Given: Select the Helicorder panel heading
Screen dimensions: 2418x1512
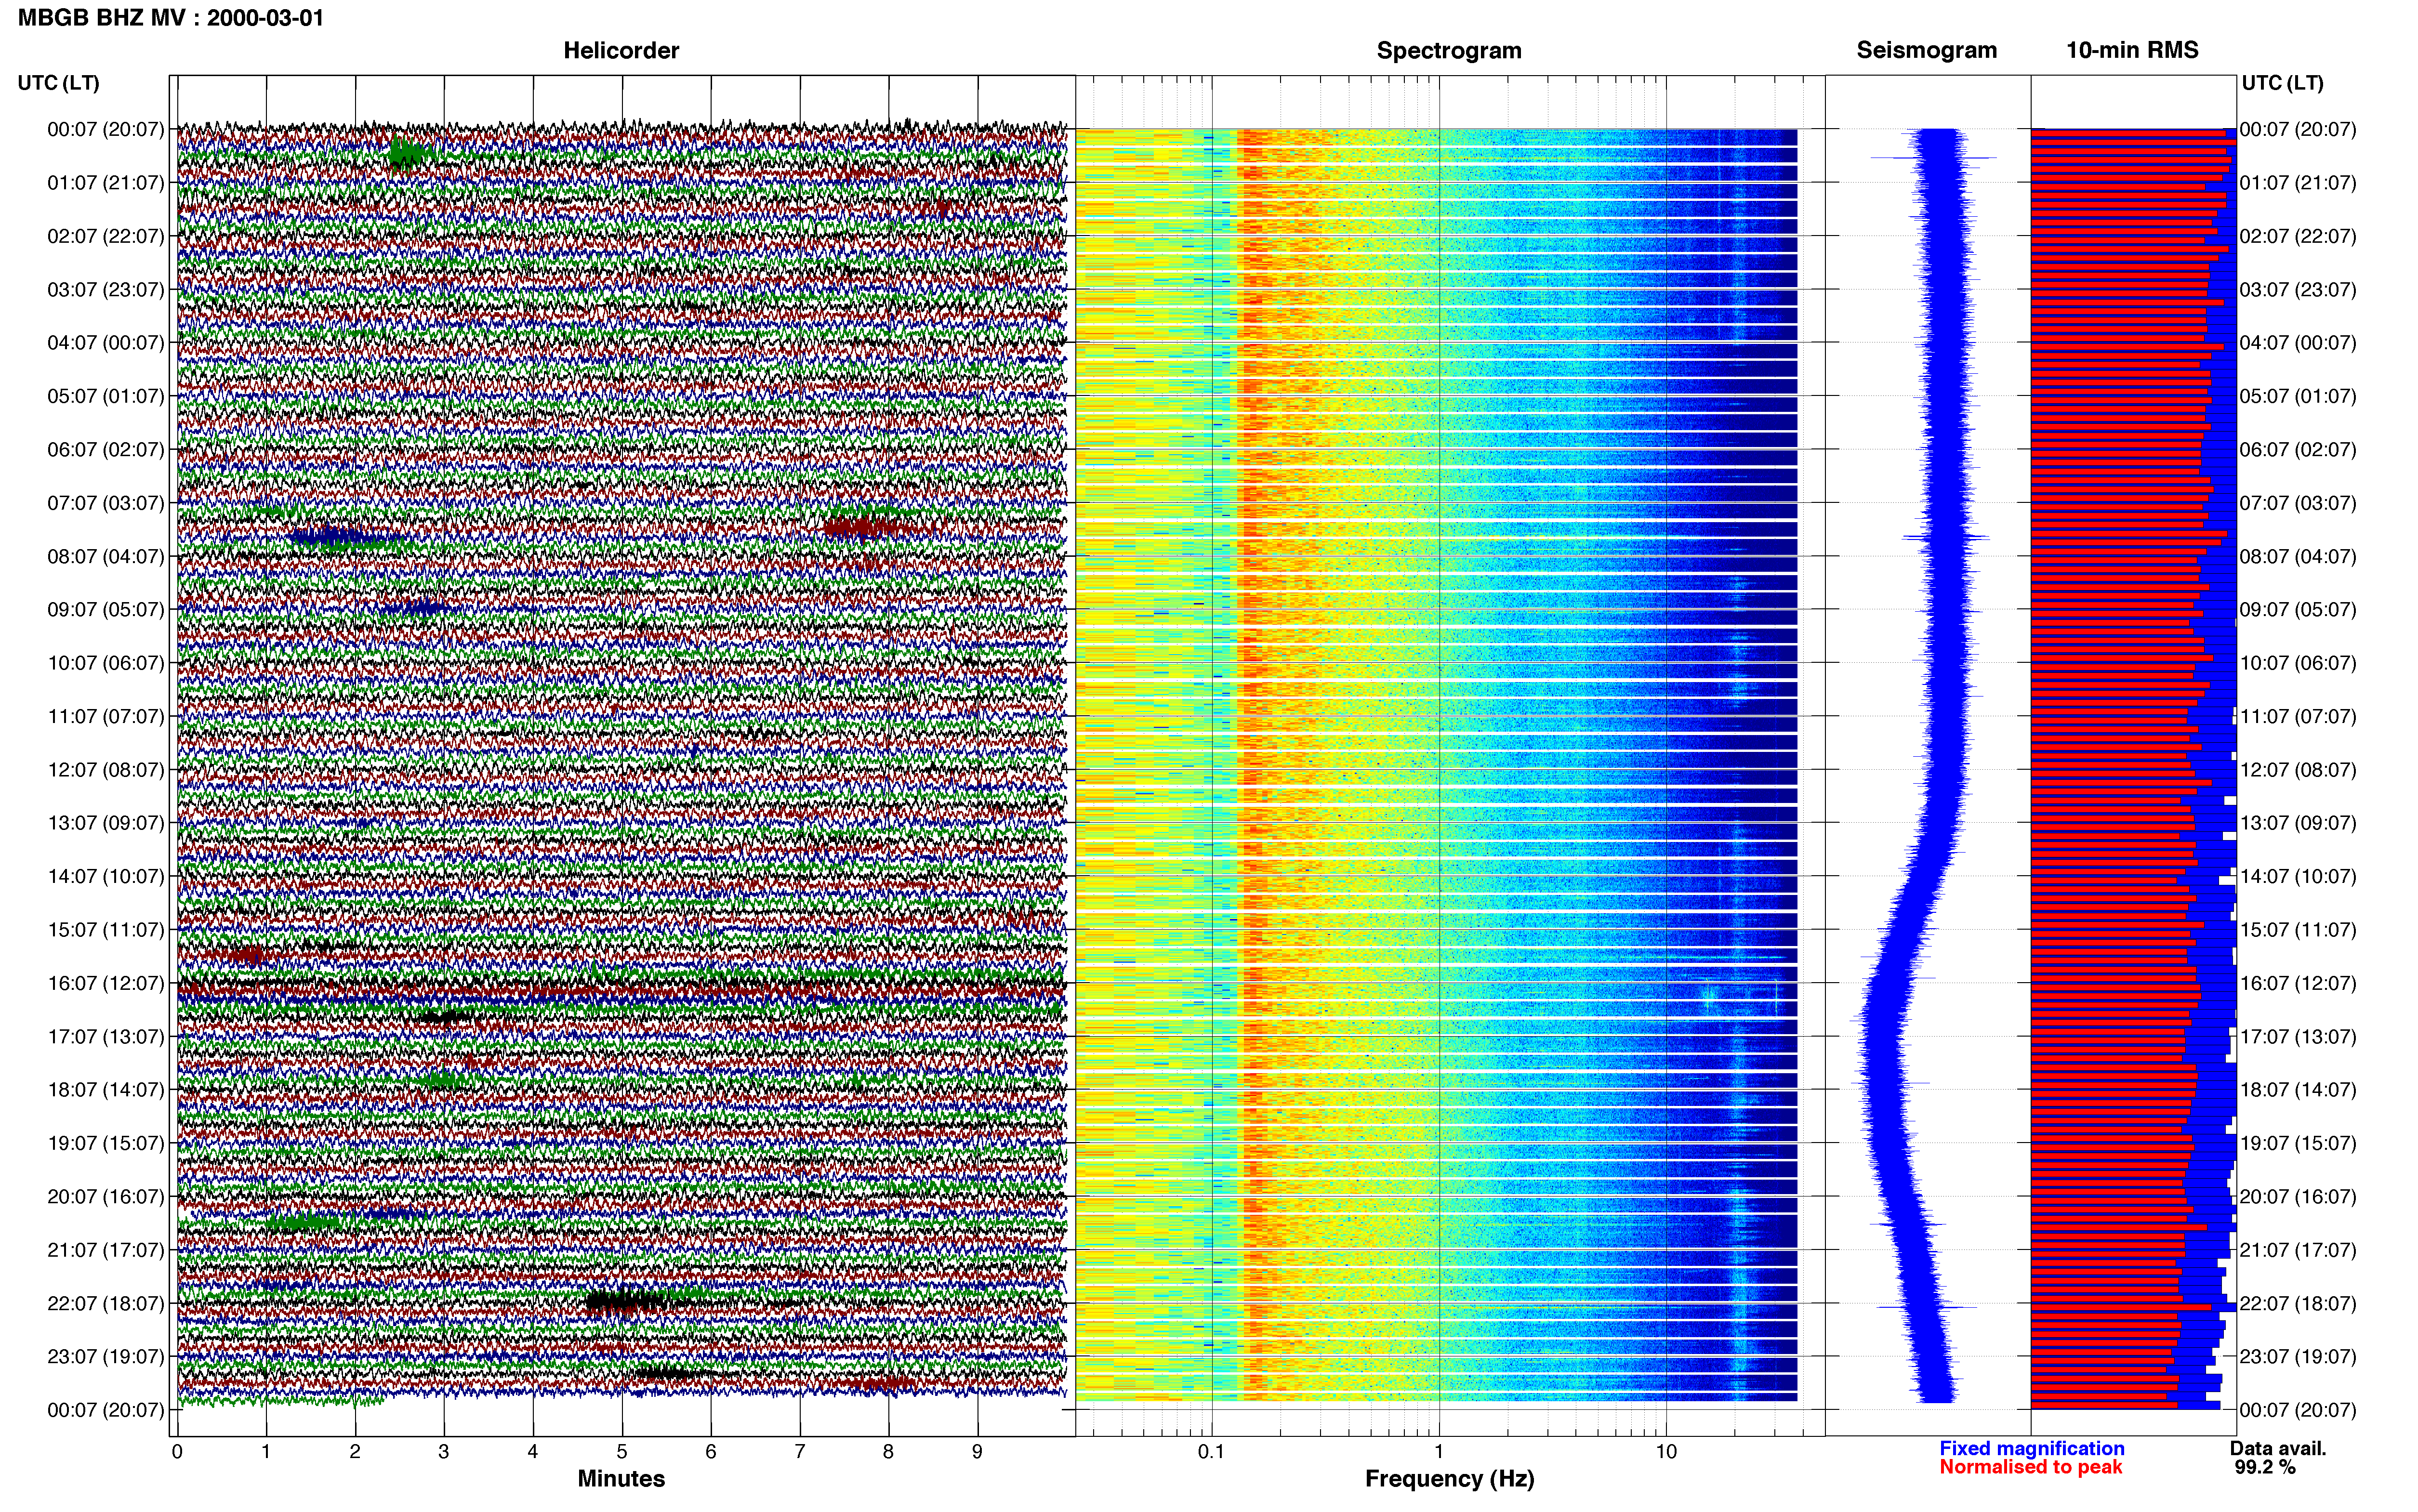Looking at the screenshot, I should (x=621, y=50).
